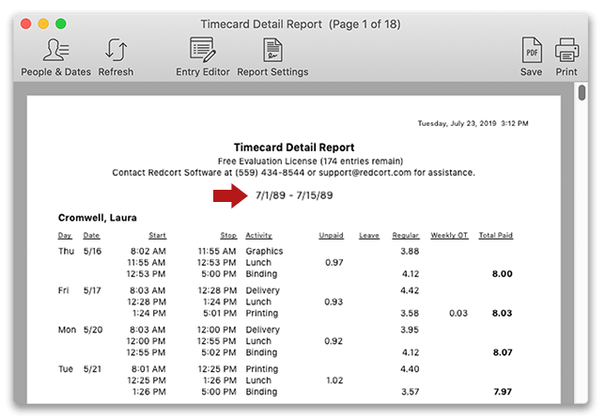Viewport: 605px width, 419px height.
Task: Click the report timestamp Tuesday, July 23, 2019
Action: (x=473, y=123)
